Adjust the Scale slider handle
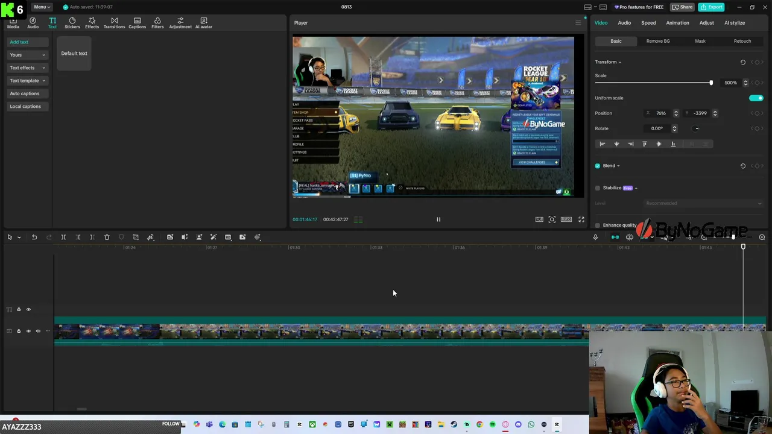The height and width of the screenshot is (434, 772). tap(711, 83)
